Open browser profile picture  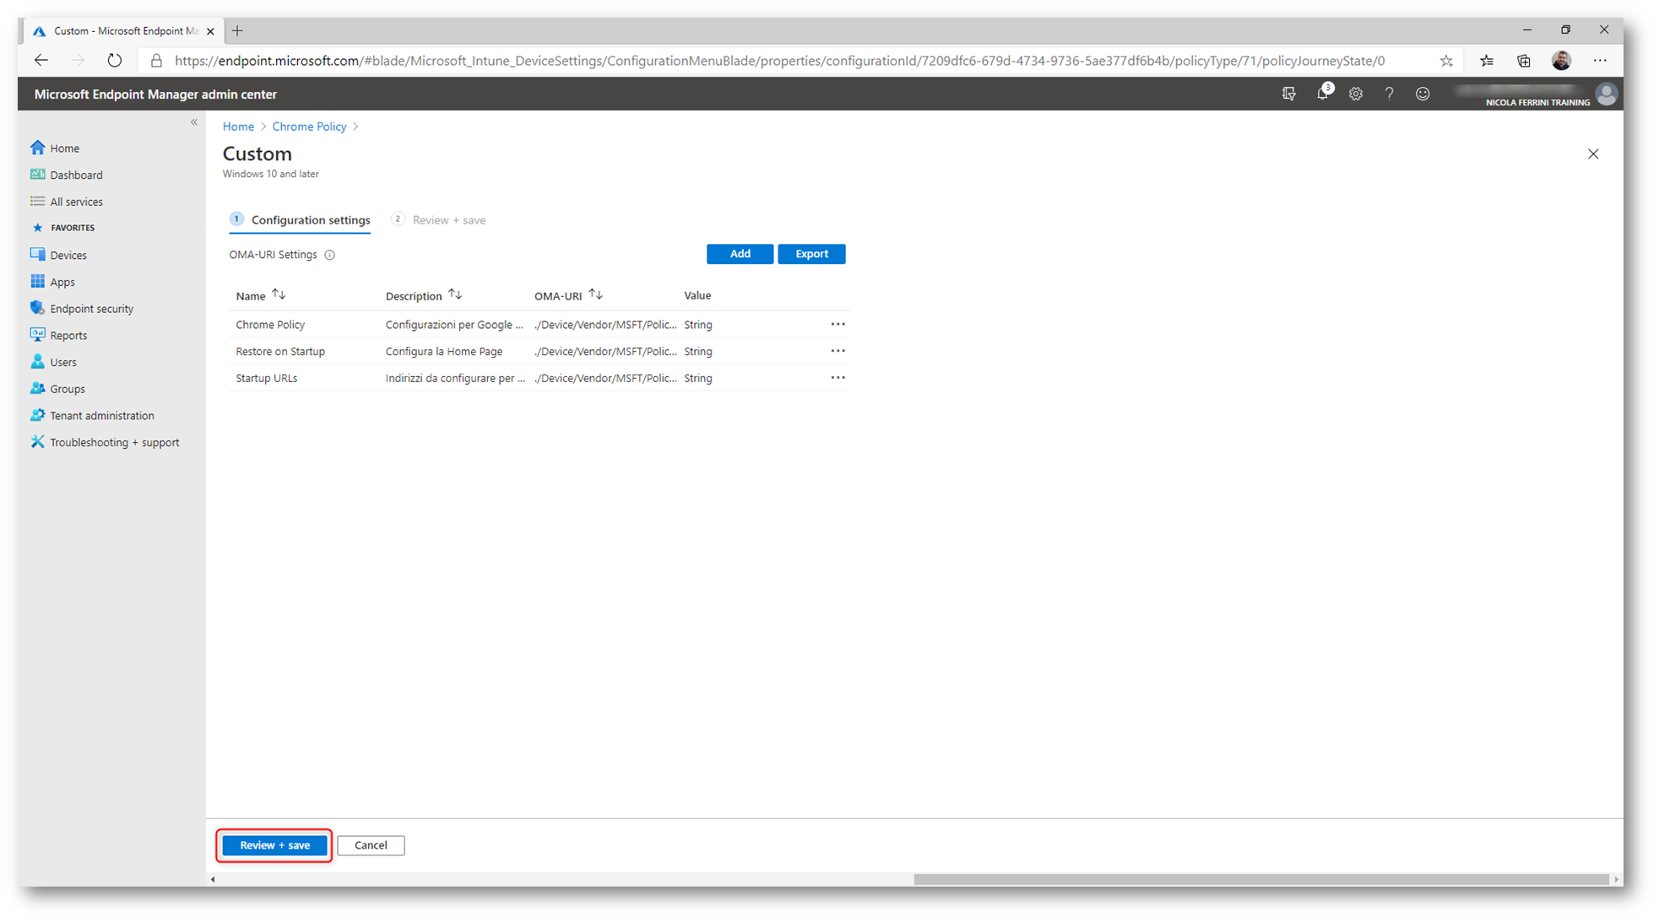1562,61
